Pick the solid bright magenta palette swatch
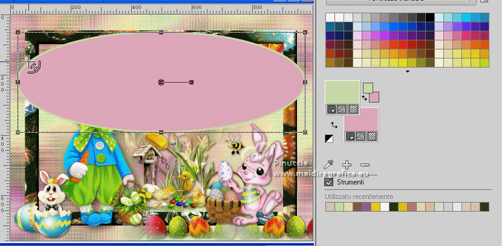Screen dimensions: 502x246 385,36
